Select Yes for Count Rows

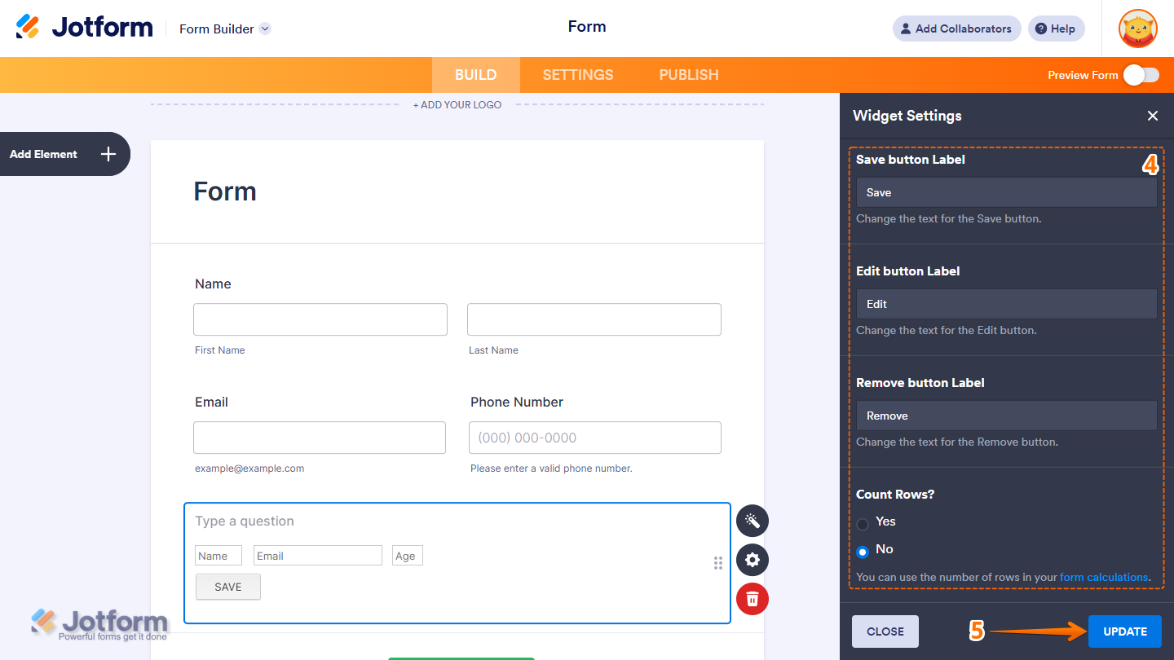pos(863,522)
